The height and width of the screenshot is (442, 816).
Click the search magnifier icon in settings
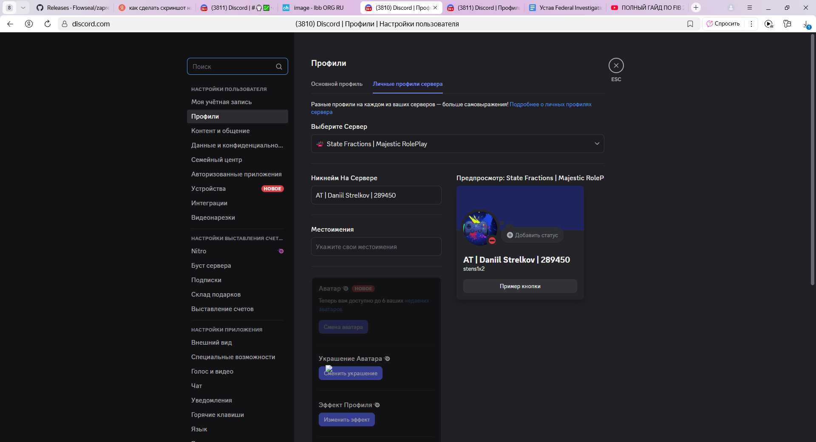[x=279, y=66]
